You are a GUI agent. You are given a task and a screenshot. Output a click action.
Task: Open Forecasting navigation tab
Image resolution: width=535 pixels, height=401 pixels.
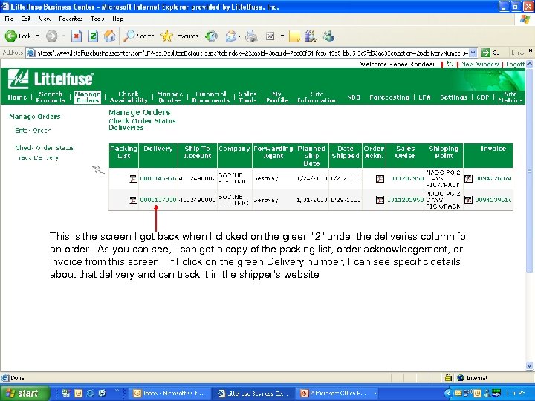point(389,97)
